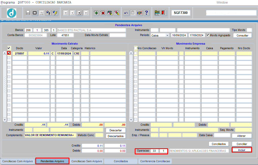This screenshot has width=258, height=165.
Task: Open the Descartados button
Action: pyautogui.click(x=116, y=136)
